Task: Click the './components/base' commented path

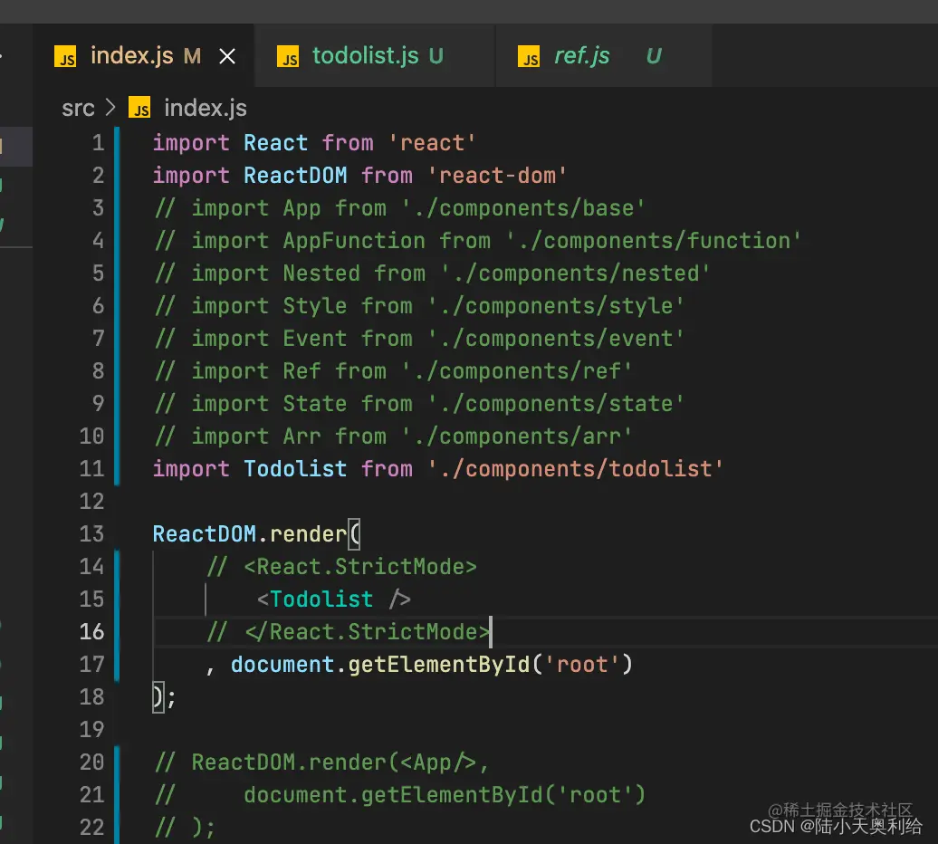Action: 522,208
